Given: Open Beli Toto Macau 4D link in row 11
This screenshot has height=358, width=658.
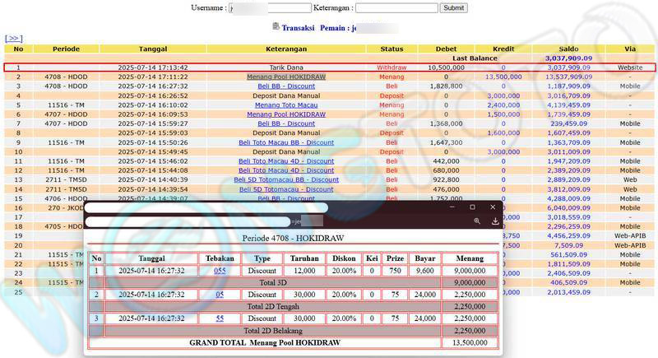Looking at the screenshot, I should (286, 160).
